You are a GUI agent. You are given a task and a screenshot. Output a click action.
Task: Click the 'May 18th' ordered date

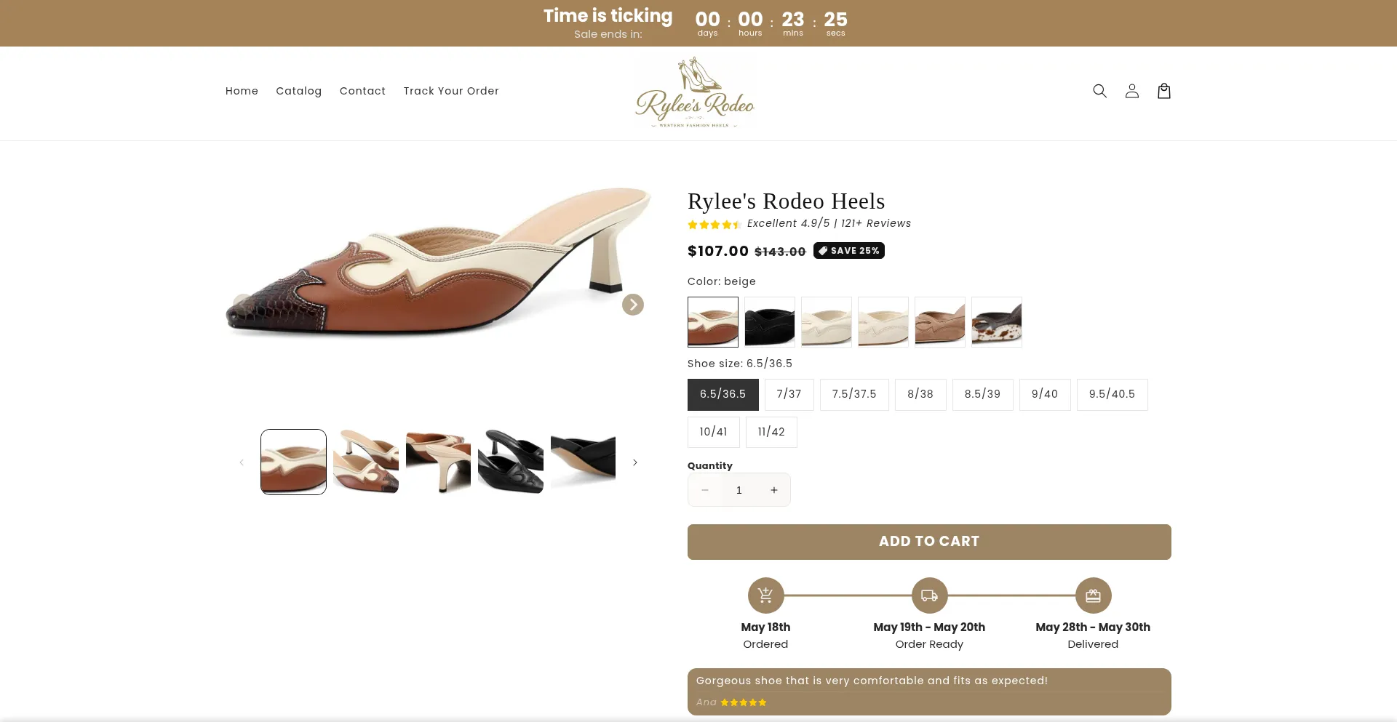coord(765,627)
